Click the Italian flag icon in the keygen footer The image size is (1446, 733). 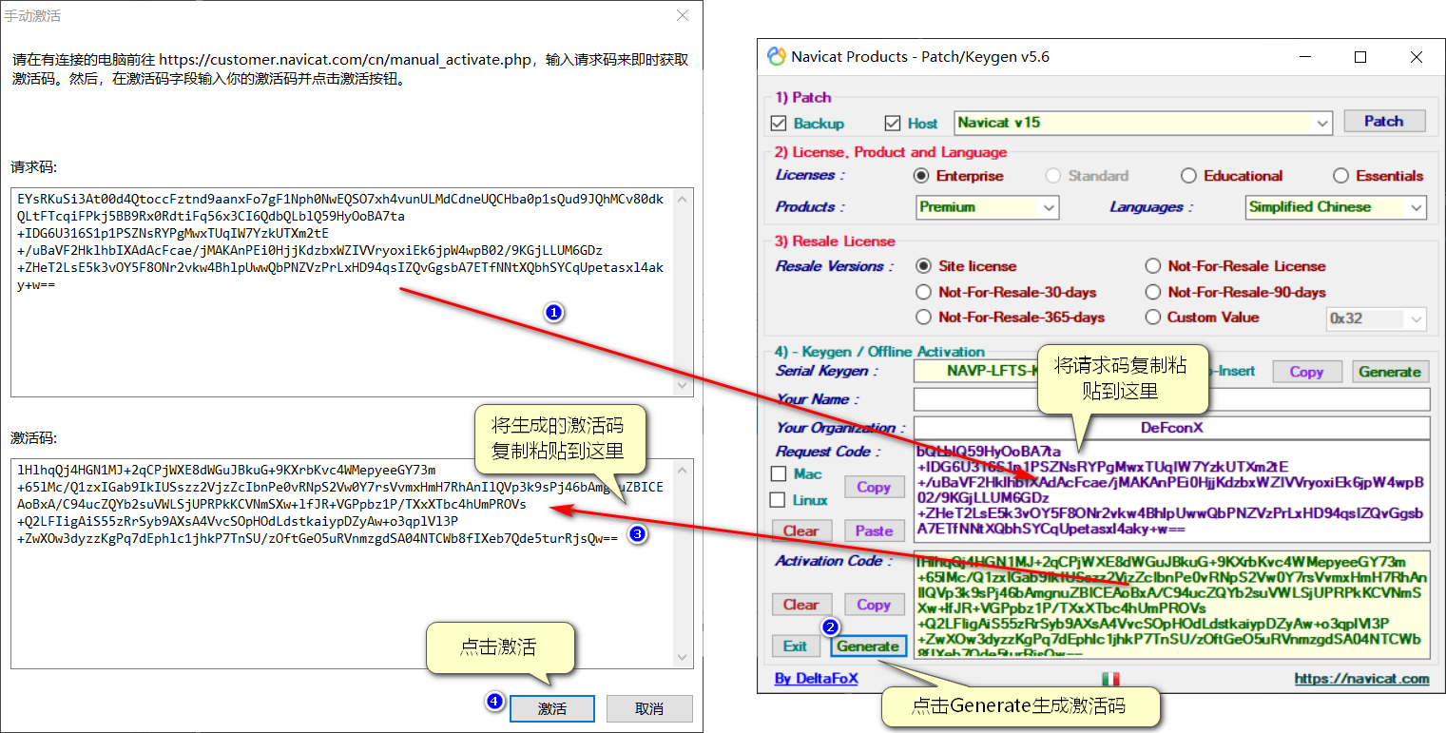1110,678
